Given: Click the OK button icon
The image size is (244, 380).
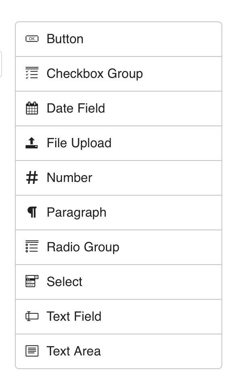Looking at the screenshot, I should pyautogui.click(x=32, y=39).
